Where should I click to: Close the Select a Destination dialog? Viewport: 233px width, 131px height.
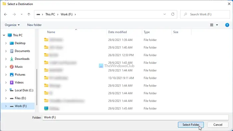[x=229, y=4]
